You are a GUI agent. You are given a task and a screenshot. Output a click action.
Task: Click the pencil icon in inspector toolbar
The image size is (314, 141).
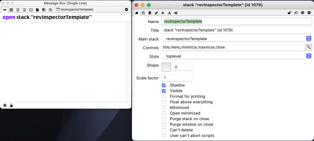[156, 13]
